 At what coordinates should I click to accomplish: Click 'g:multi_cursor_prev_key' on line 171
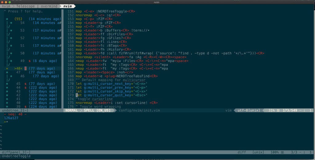(107, 87)
